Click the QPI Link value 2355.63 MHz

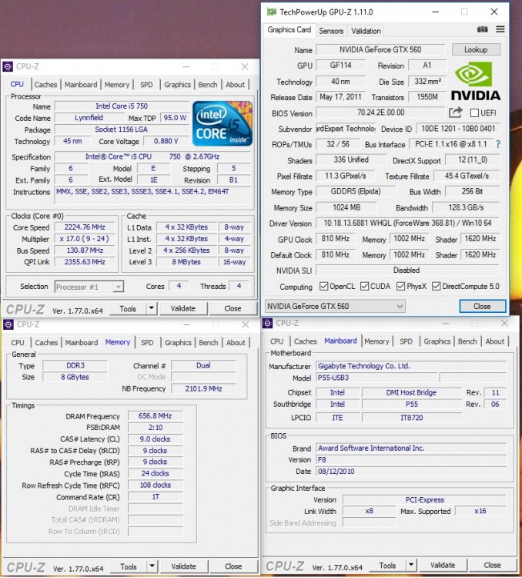click(85, 262)
